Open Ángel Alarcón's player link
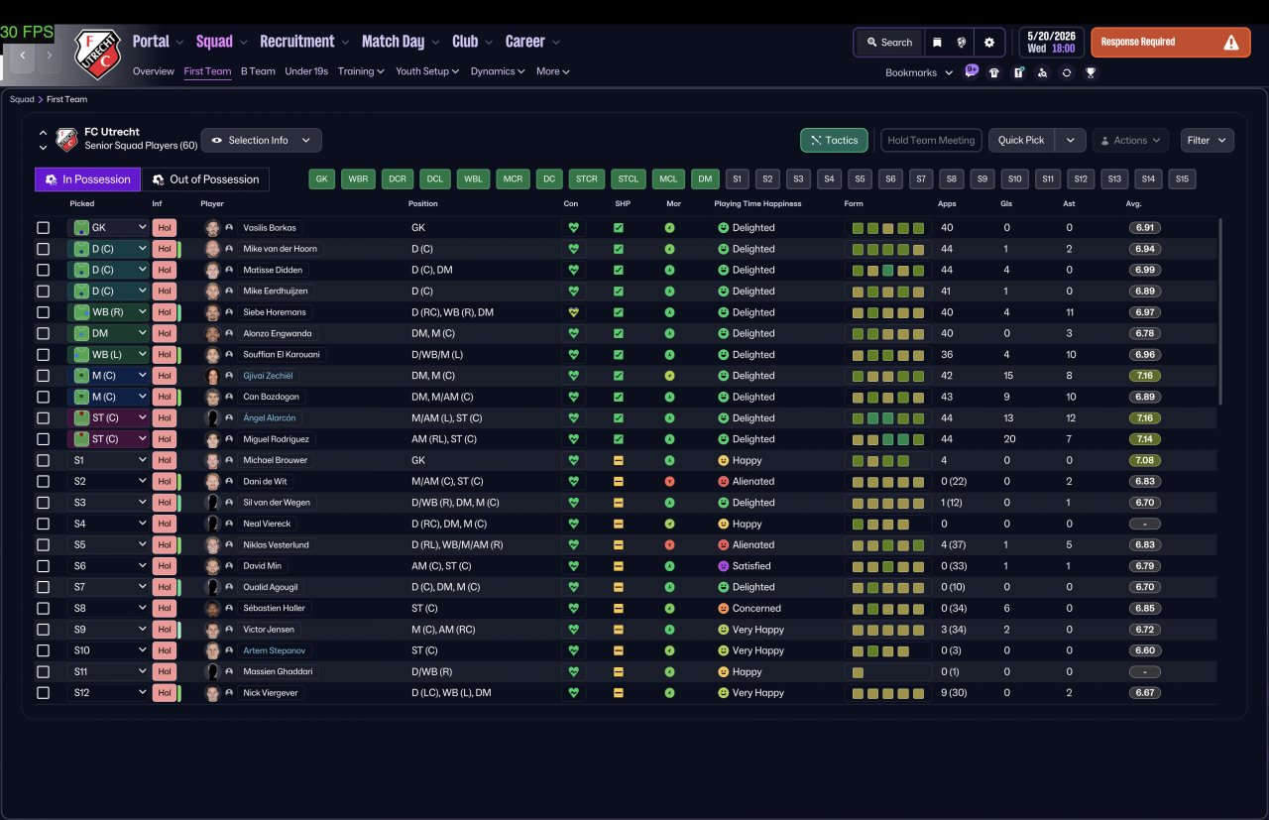This screenshot has width=1269, height=820. click(270, 418)
